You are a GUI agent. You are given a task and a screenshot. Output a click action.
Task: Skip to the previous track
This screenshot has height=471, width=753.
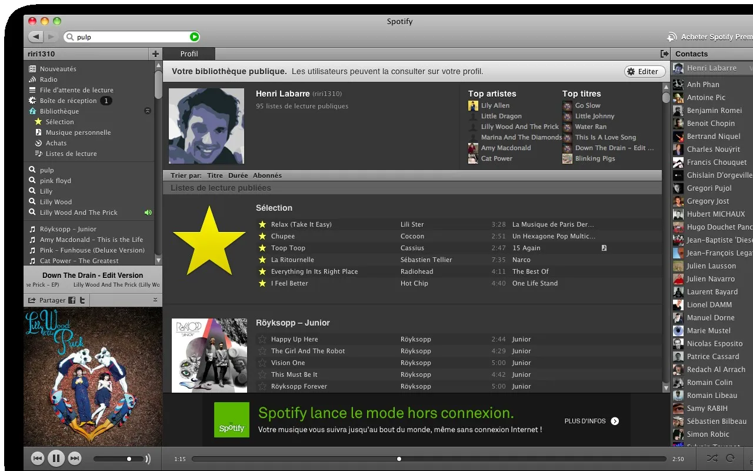tap(38, 458)
